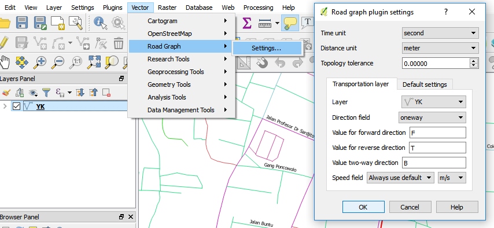
Task: Click the Road Graph Settings... entry
Action: (x=267, y=48)
